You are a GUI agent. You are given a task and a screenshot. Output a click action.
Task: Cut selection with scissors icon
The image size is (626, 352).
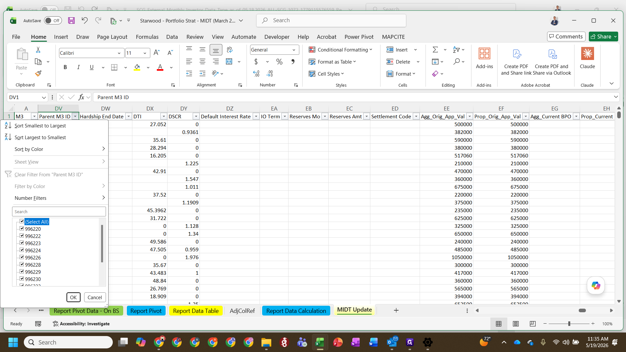38,50
